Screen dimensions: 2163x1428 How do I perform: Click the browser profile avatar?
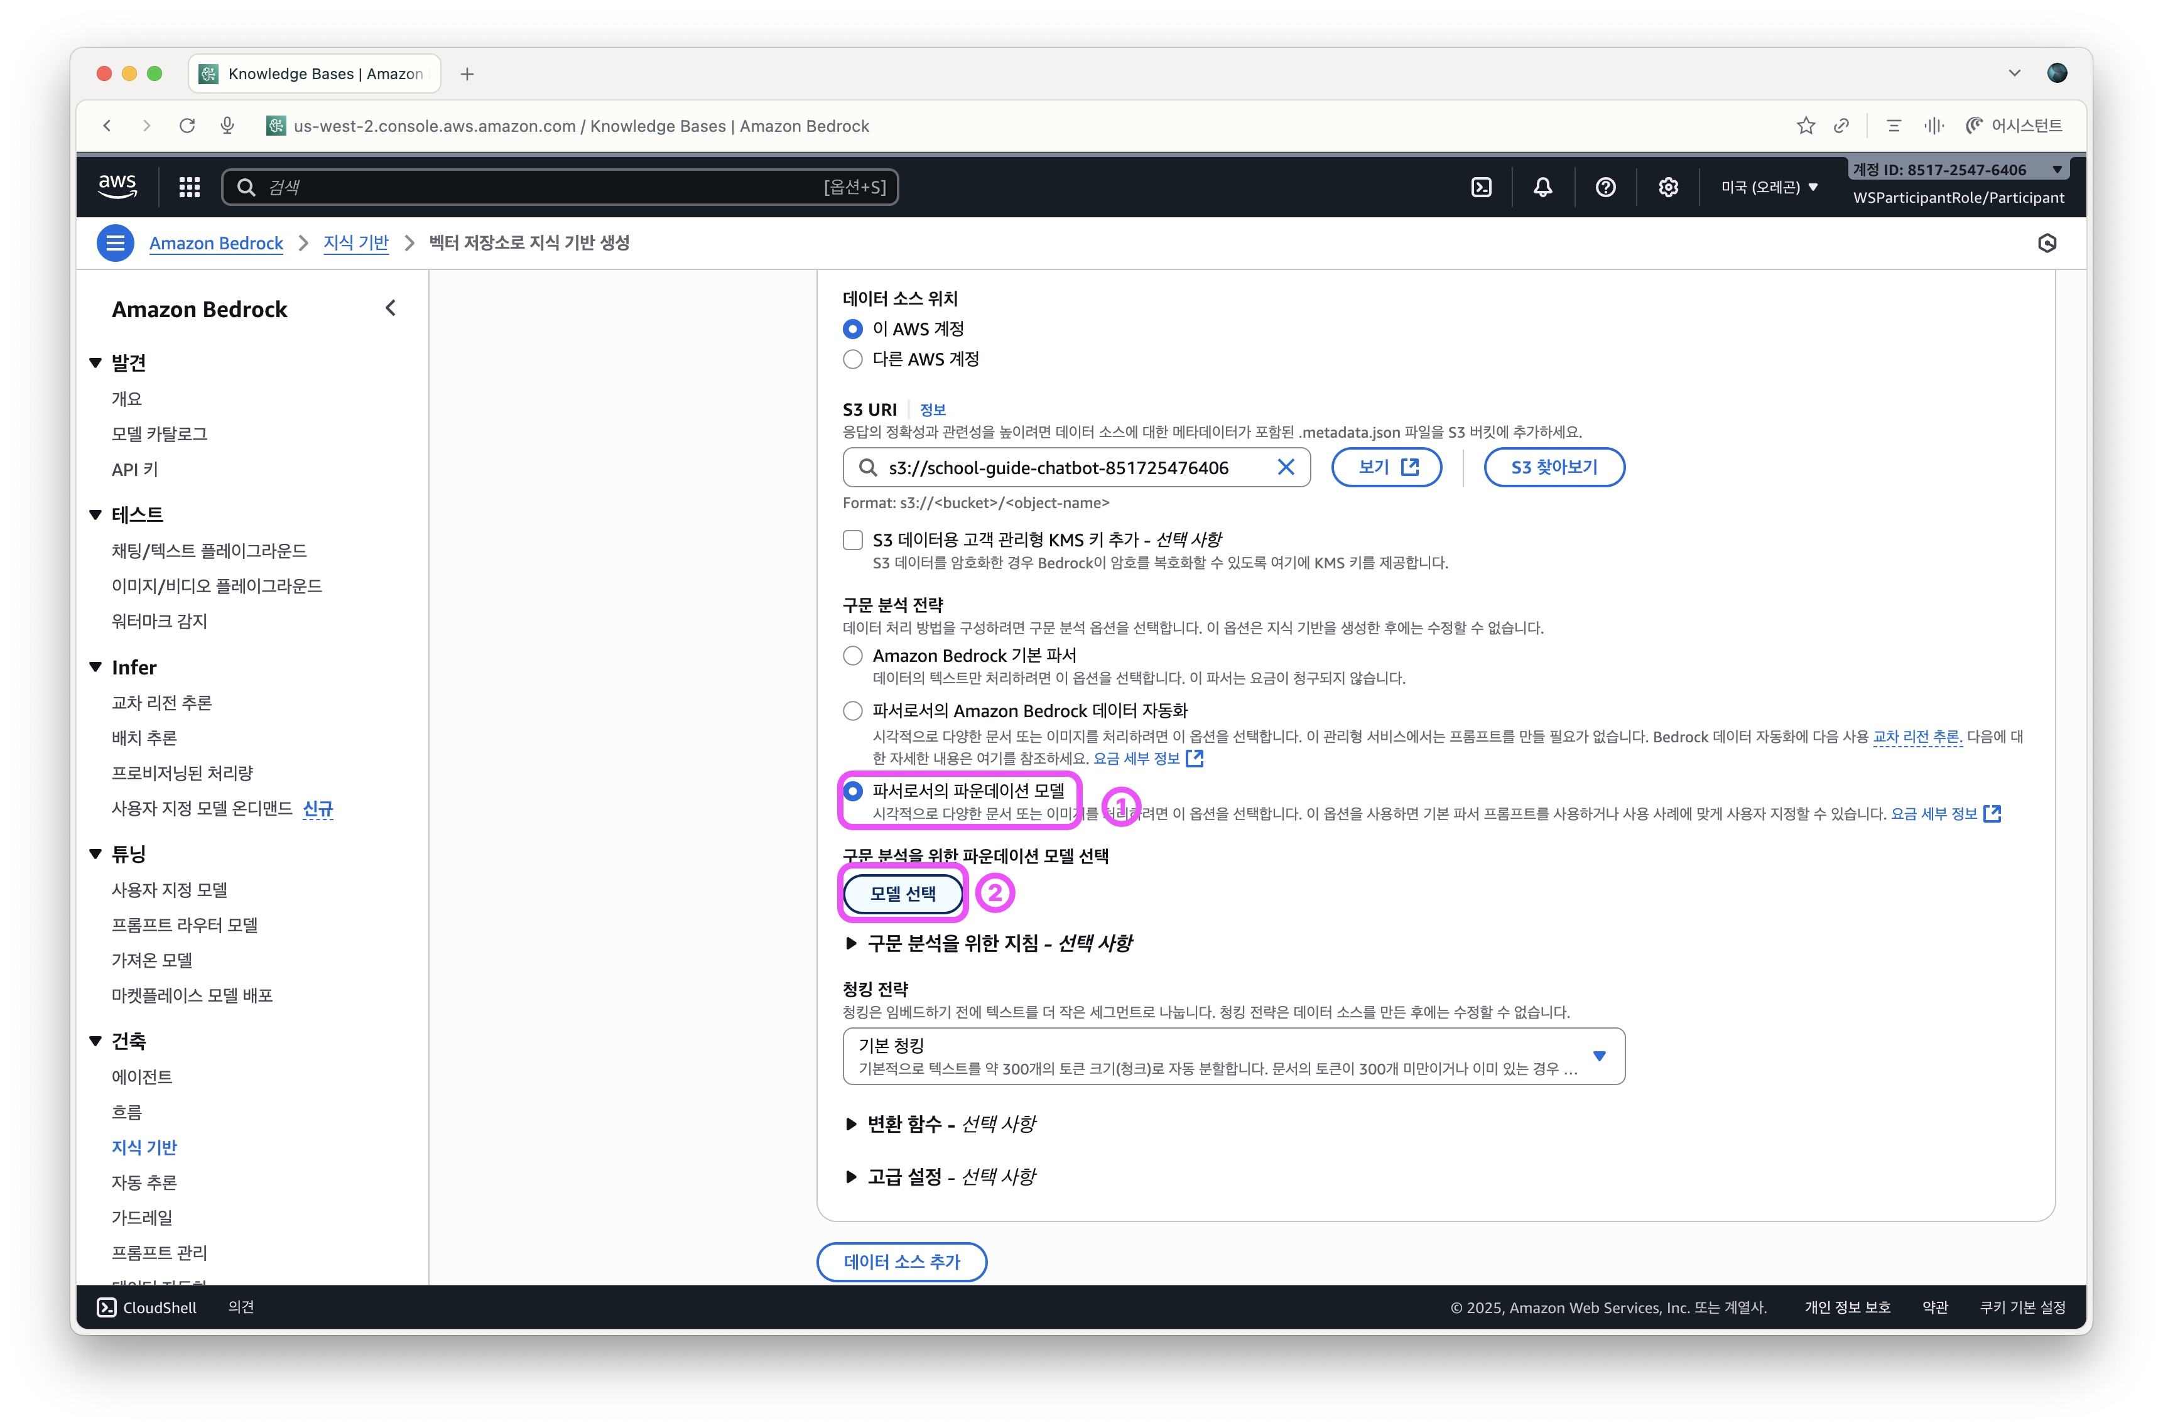click(2056, 73)
